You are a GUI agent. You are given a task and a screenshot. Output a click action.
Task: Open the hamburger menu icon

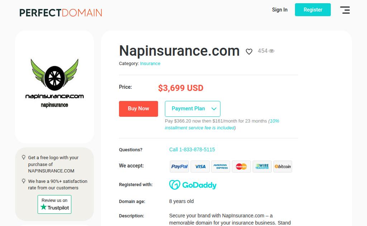pyautogui.click(x=345, y=10)
